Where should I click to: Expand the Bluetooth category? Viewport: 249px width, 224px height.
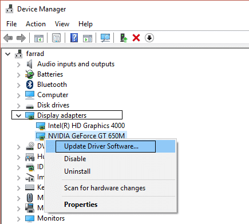[x=18, y=85]
